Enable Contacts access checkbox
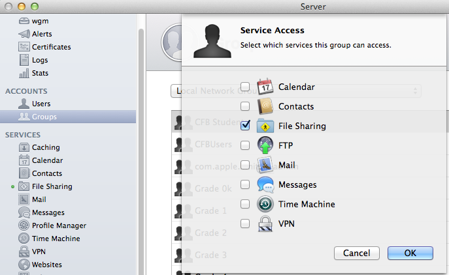 click(245, 106)
